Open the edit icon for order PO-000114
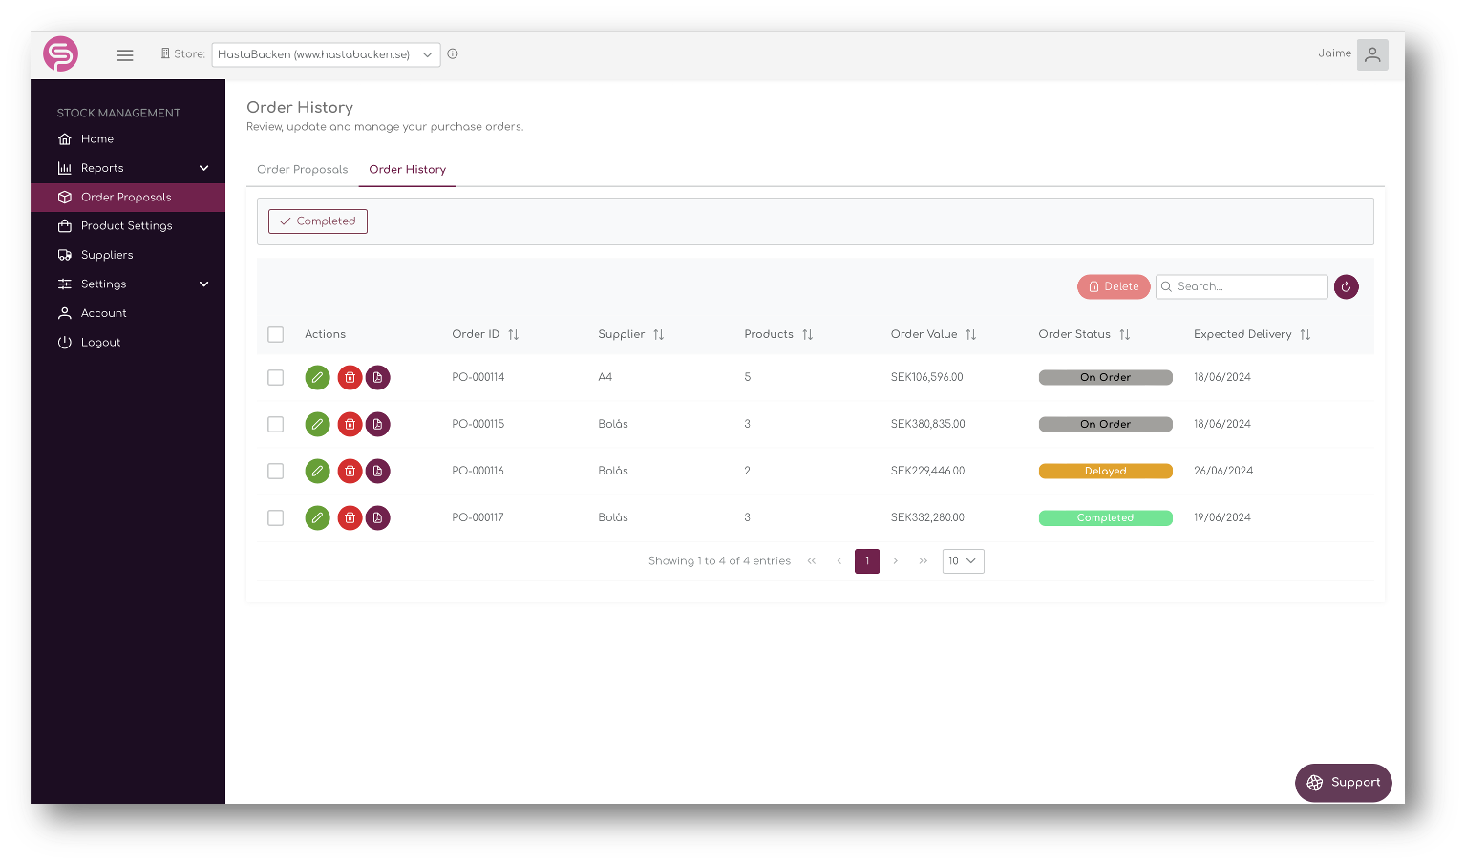Screen dimensions: 1465x863 point(317,377)
